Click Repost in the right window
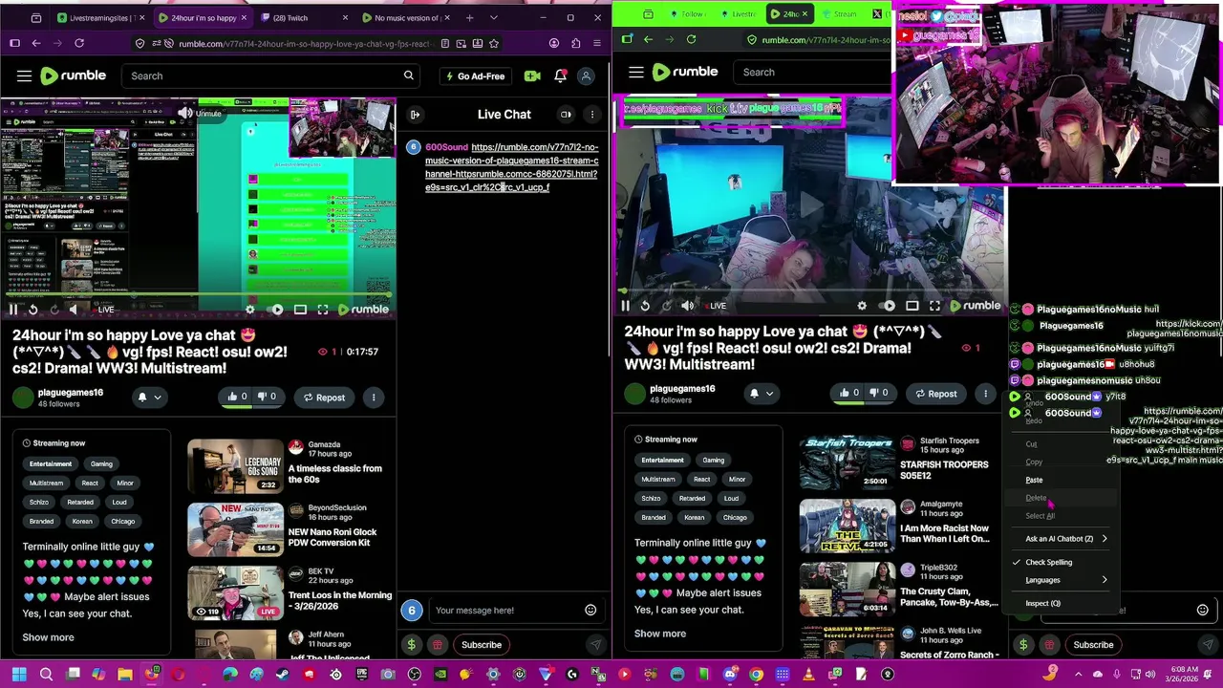This screenshot has width=1223, height=688. [934, 394]
